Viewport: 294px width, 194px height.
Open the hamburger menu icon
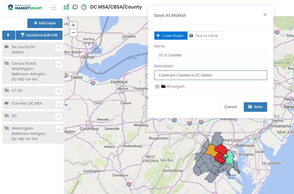[53, 8]
